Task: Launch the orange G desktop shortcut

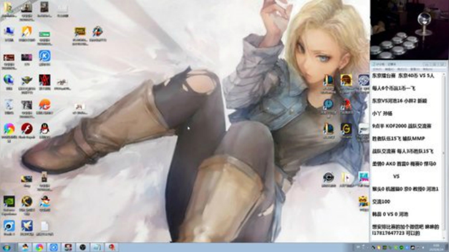Action: pyautogui.click(x=44, y=105)
